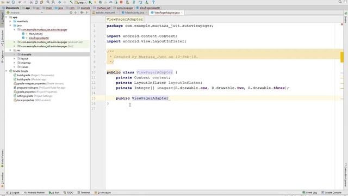Open the Event Log
This screenshot has width=348, height=196.
[x=309, y=193]
